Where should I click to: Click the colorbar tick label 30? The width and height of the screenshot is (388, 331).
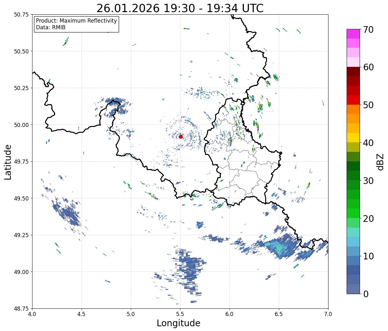click(368, 180)
